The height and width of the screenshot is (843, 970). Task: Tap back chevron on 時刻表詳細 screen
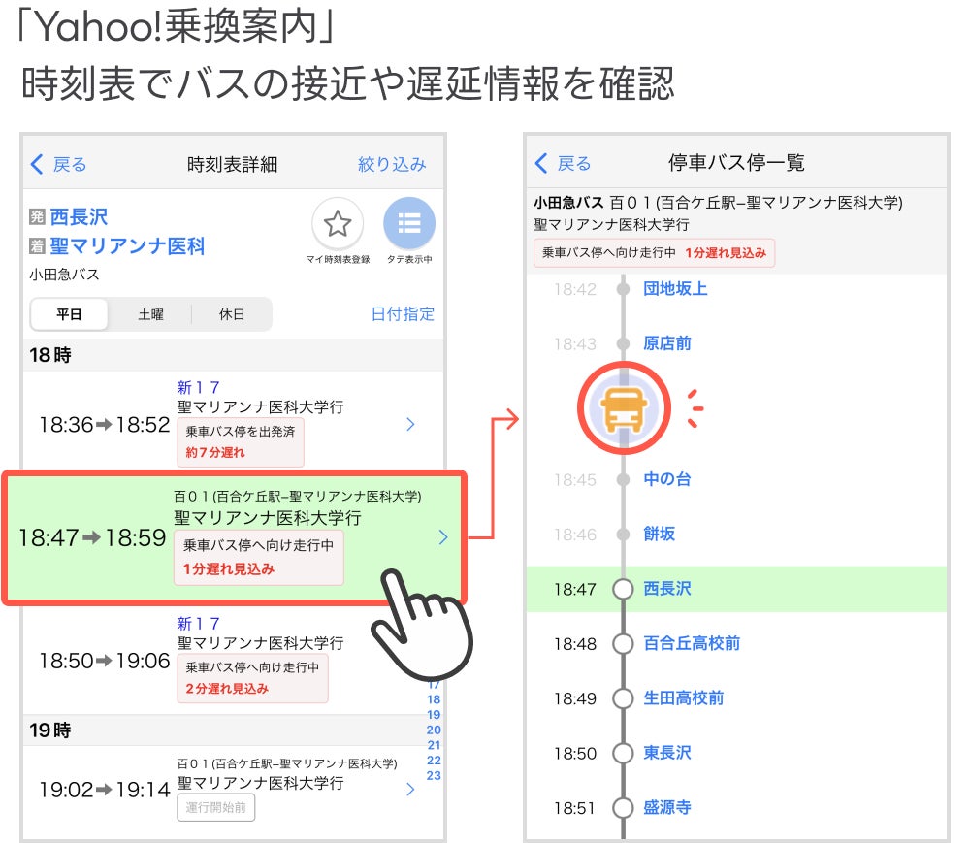(x=37, y=165)
